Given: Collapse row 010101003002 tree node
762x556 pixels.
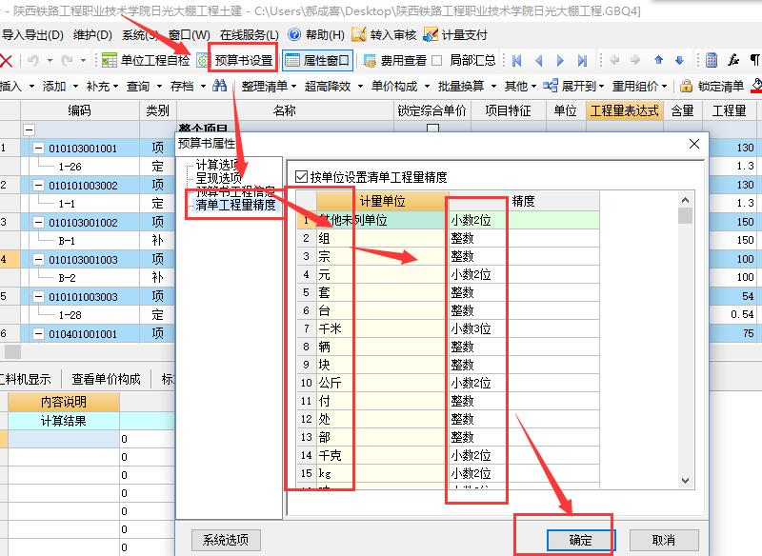Looking at the screenshot, I should [x=38, y=185].
